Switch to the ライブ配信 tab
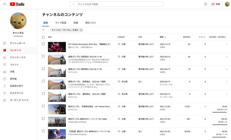 click(61, 23)
